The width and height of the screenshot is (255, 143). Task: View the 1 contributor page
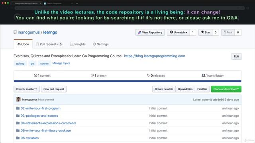tap(212, 75)
